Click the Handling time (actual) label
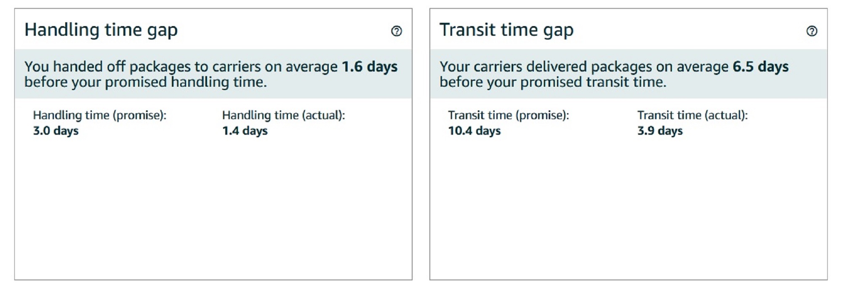Viewport: 842px width, 293px height. (x=284, y=115)
